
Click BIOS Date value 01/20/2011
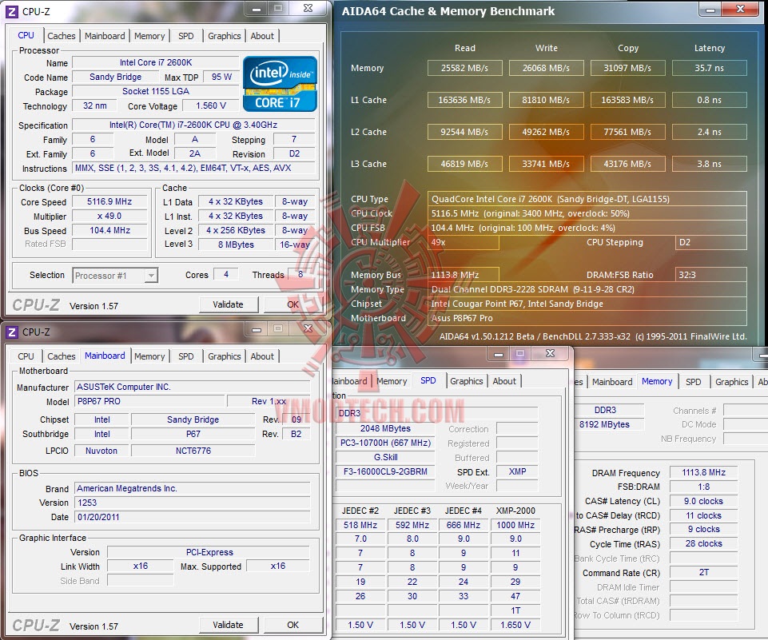(x=193, y=517)
